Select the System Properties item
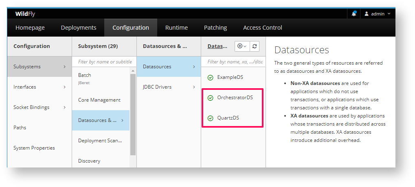 pos(40,148)
